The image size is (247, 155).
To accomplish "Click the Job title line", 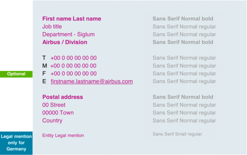I will pos(52,27).
